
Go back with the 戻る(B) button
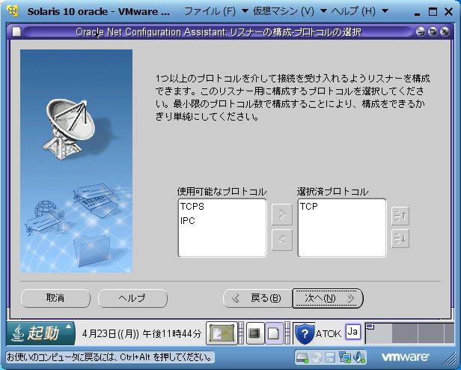(x=257, y=299)
